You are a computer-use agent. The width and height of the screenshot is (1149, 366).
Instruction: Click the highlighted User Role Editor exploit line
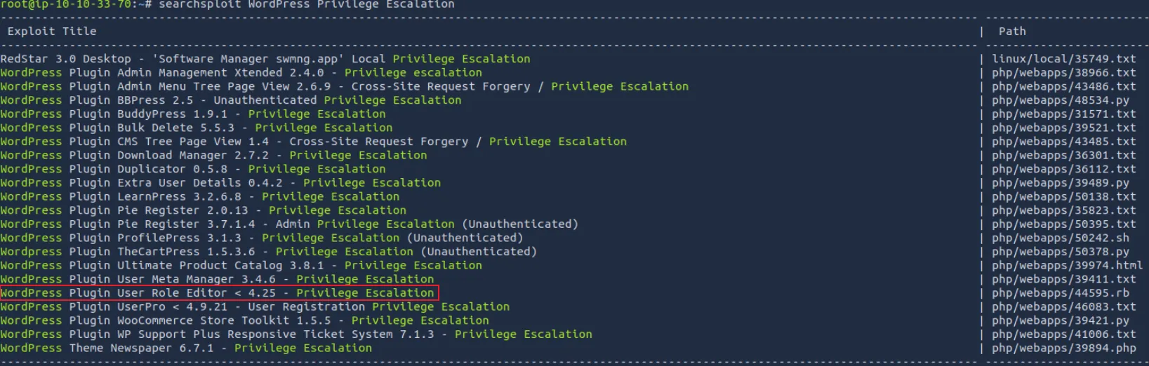pyautogui.click(x=218, y=293)
